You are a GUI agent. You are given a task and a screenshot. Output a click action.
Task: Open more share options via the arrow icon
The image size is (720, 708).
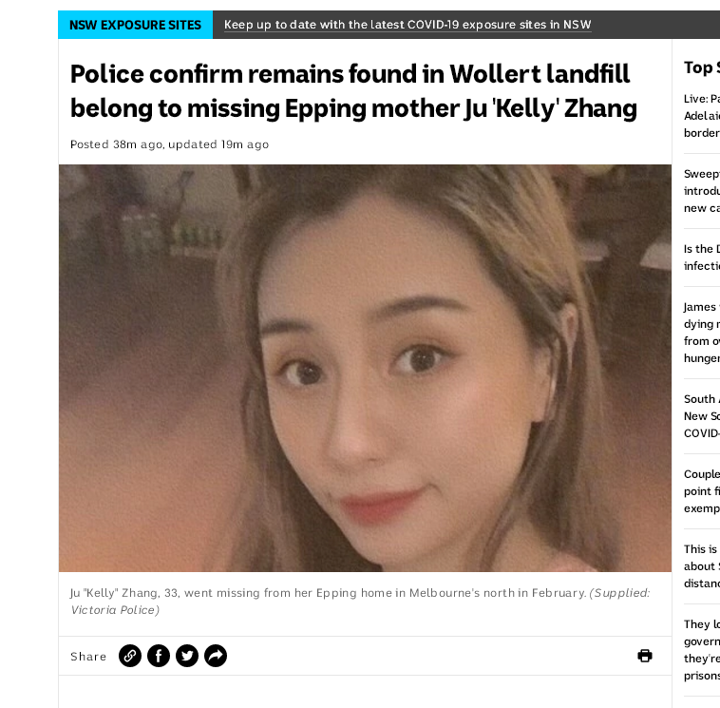click(x=216, y=656)
